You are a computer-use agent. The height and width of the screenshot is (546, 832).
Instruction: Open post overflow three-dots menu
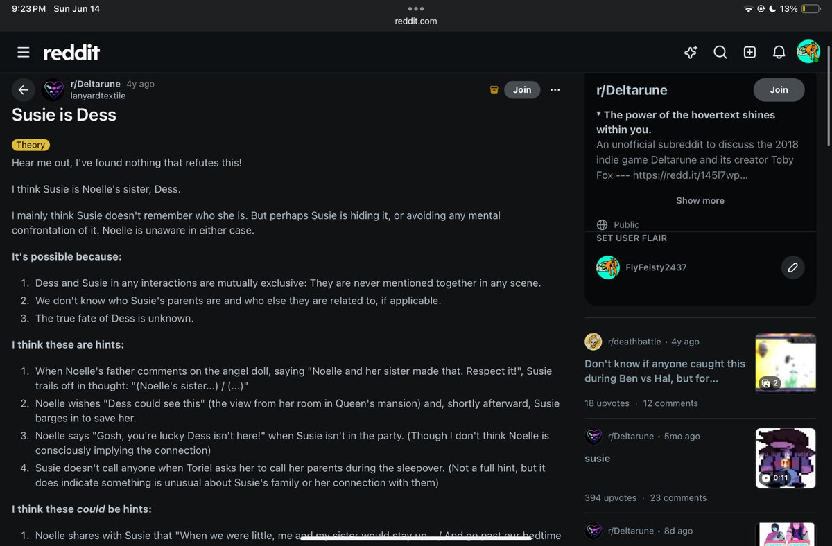555,89
